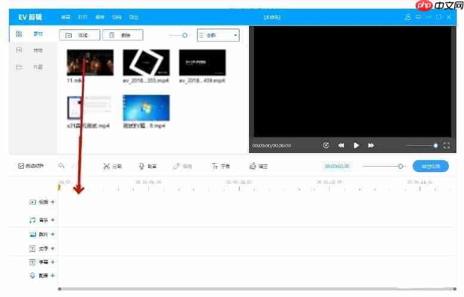Click the clear-timeline tool icon in the edit toolbar

[253, 166]
